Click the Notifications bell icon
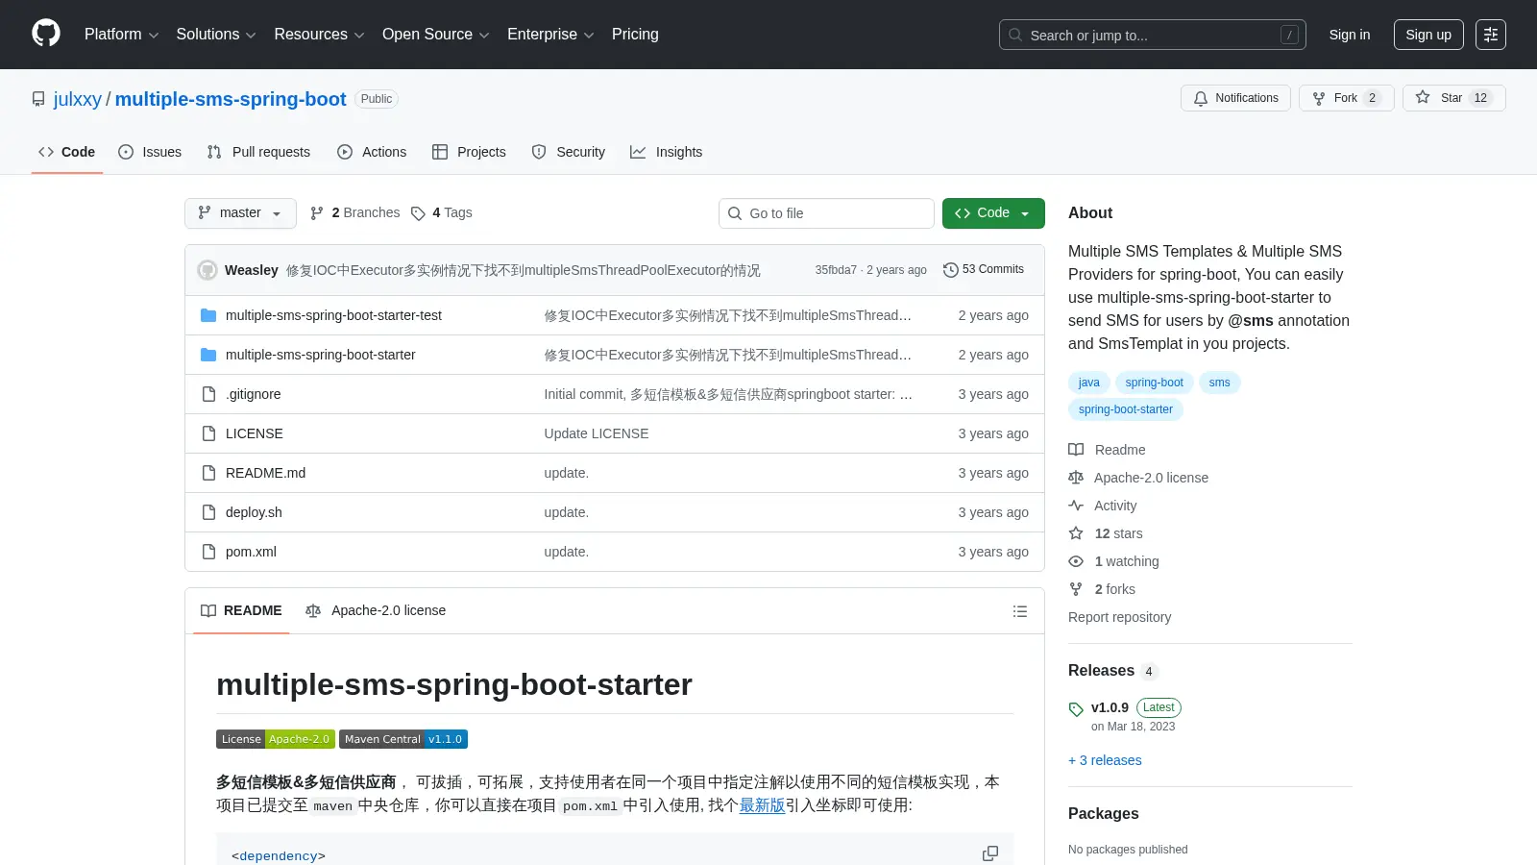 [x=1200, y=98]
